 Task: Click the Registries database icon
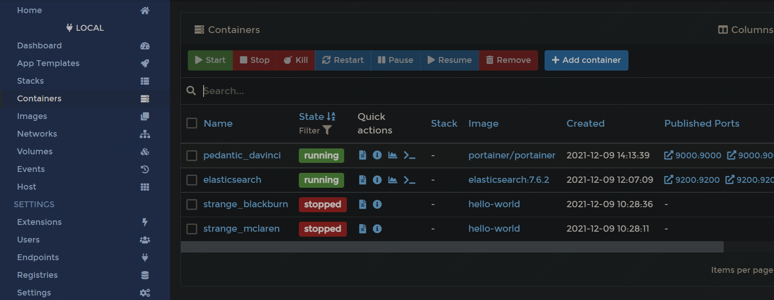[145, 275]
